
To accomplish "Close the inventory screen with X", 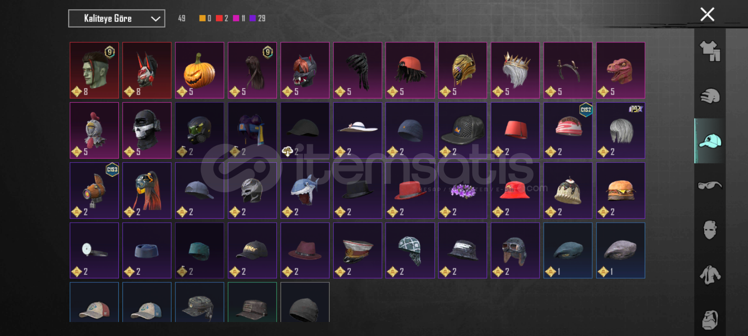I will 707,14.
